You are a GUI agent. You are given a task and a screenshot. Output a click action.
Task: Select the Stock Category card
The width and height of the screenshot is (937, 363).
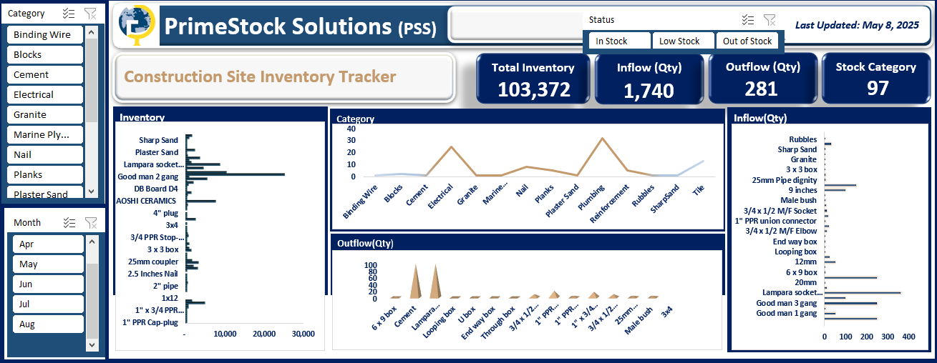(876, 79)
